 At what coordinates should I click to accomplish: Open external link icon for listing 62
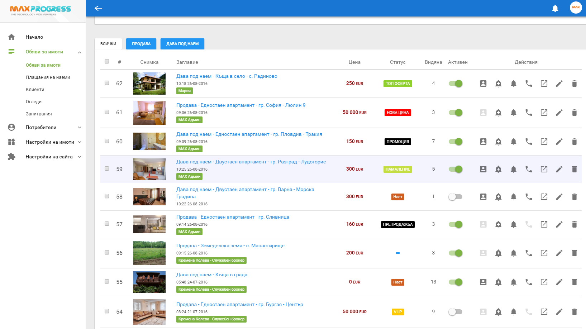click(x=544, y=84)
